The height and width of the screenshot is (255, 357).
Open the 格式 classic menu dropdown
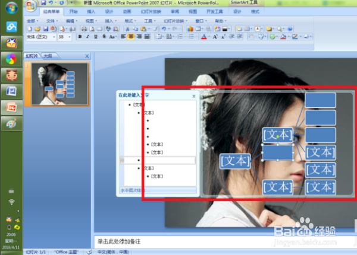coord(130,21)
